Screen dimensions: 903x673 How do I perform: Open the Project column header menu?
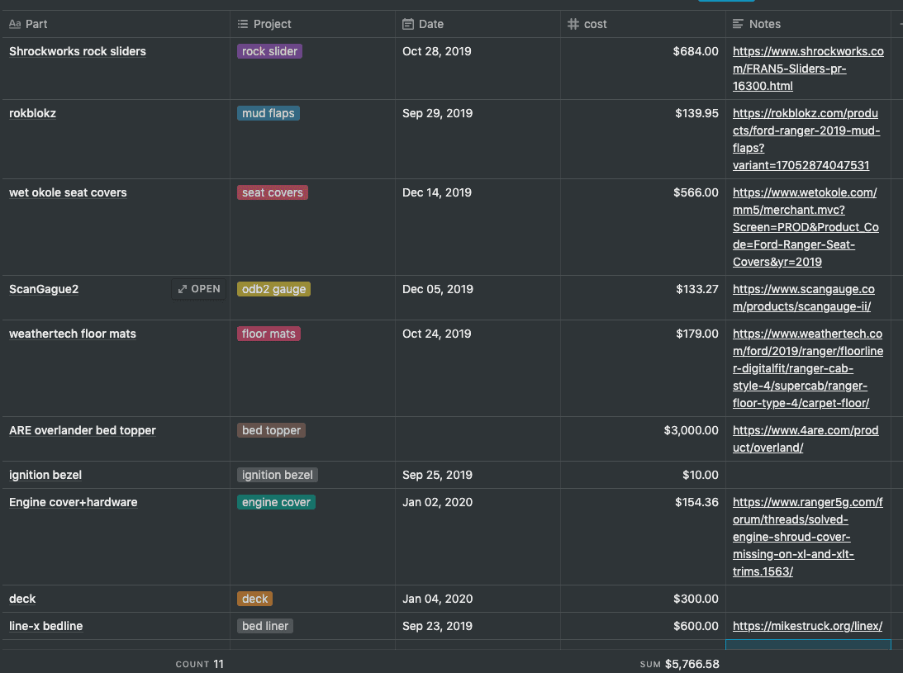click(313, 24)
